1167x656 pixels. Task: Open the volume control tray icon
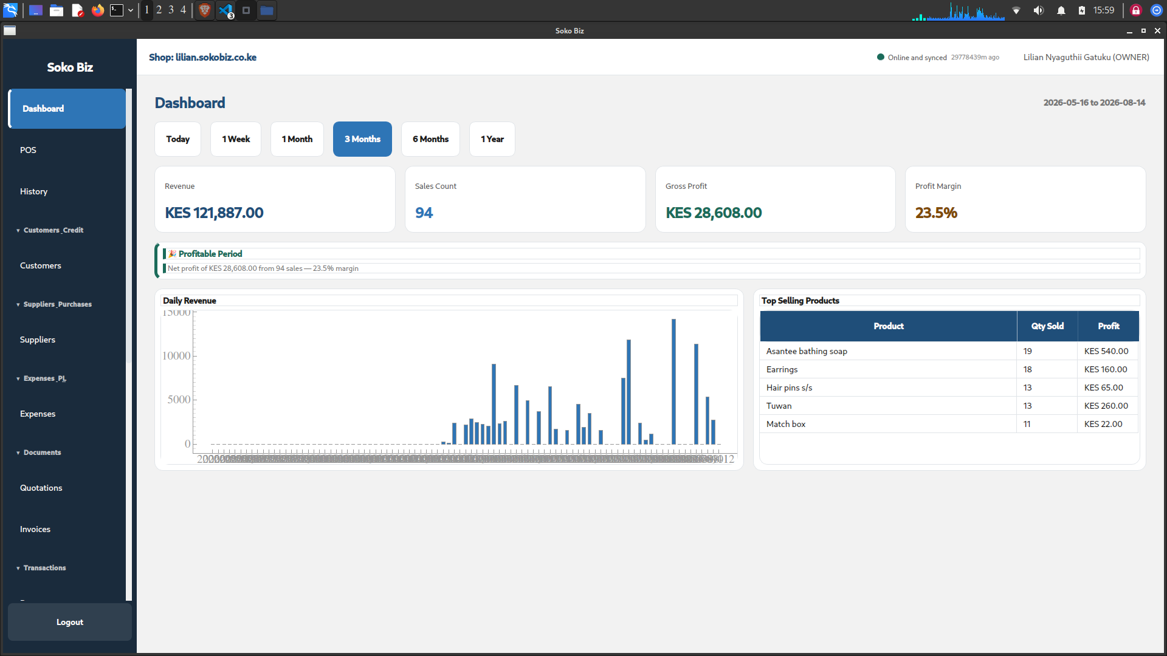pos(1039,10)
